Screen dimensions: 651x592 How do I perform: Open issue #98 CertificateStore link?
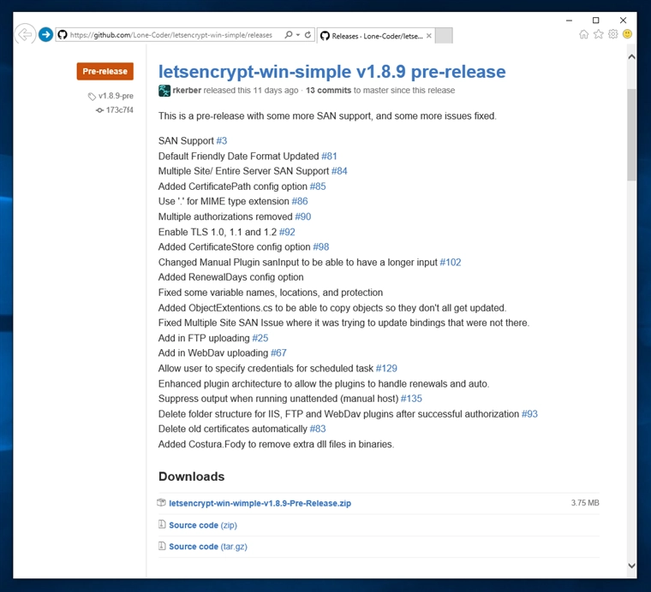321,247
